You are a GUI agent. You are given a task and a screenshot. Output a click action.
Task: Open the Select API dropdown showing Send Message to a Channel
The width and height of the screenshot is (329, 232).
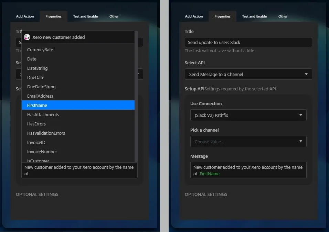248,74
